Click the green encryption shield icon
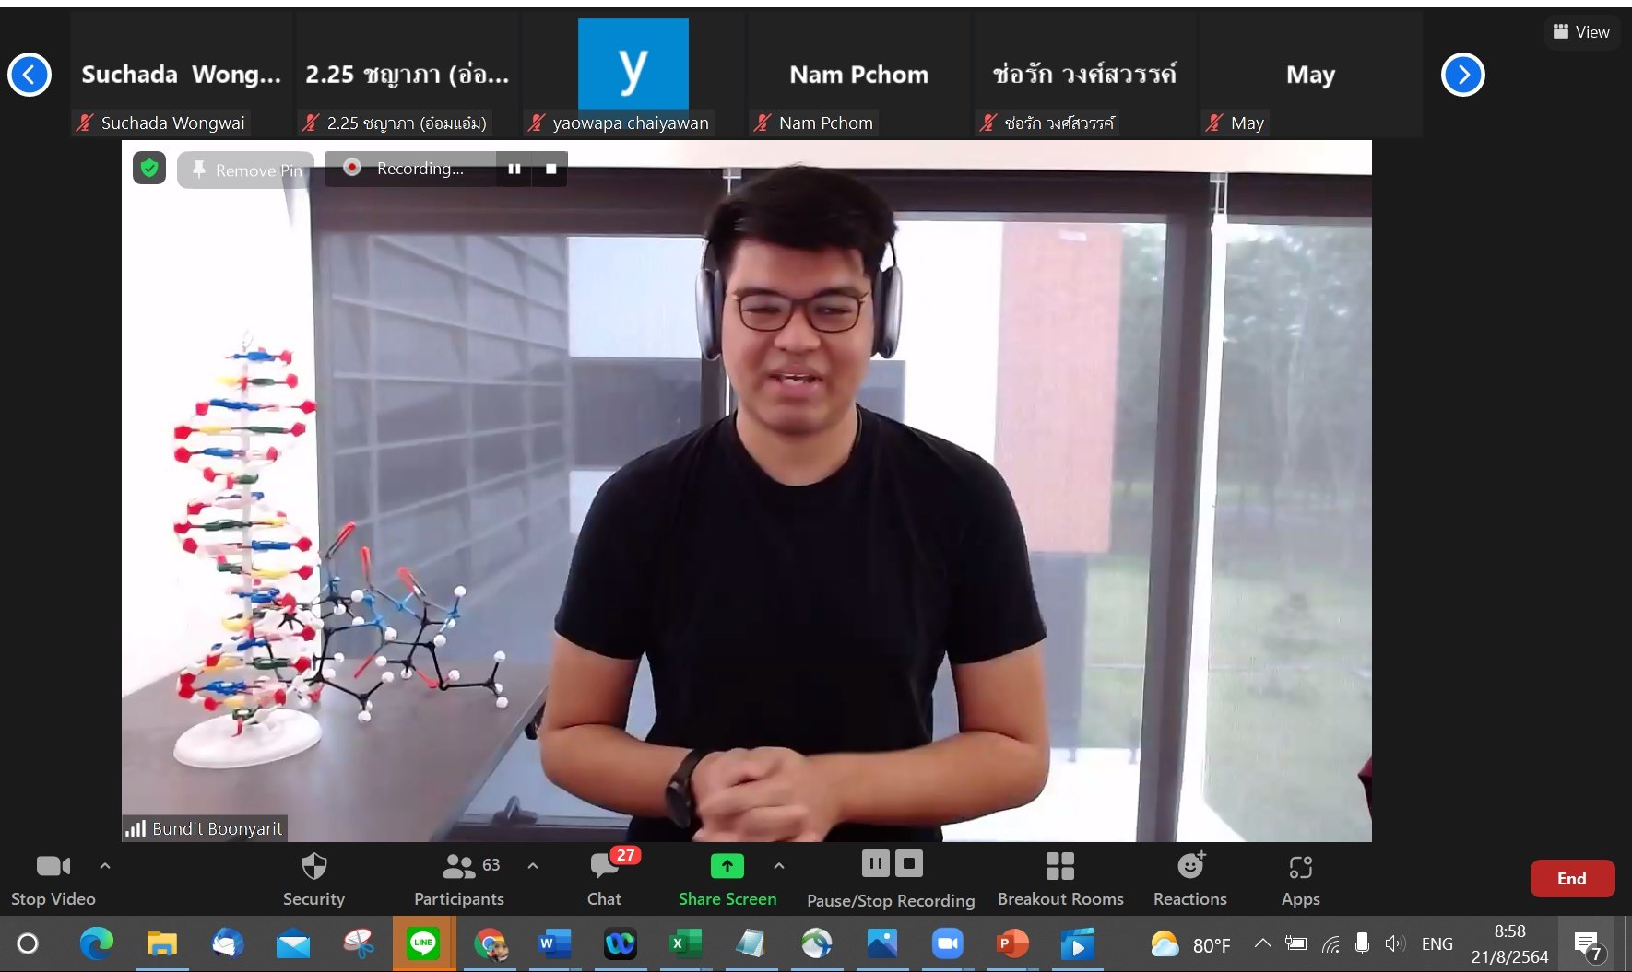1632x972 pixels. click(149, 168)
